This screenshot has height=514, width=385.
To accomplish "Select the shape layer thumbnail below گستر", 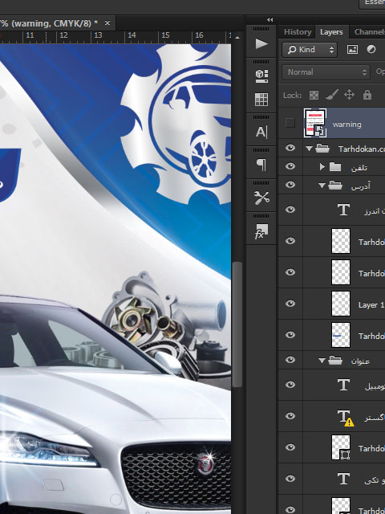I will [340, 447].
